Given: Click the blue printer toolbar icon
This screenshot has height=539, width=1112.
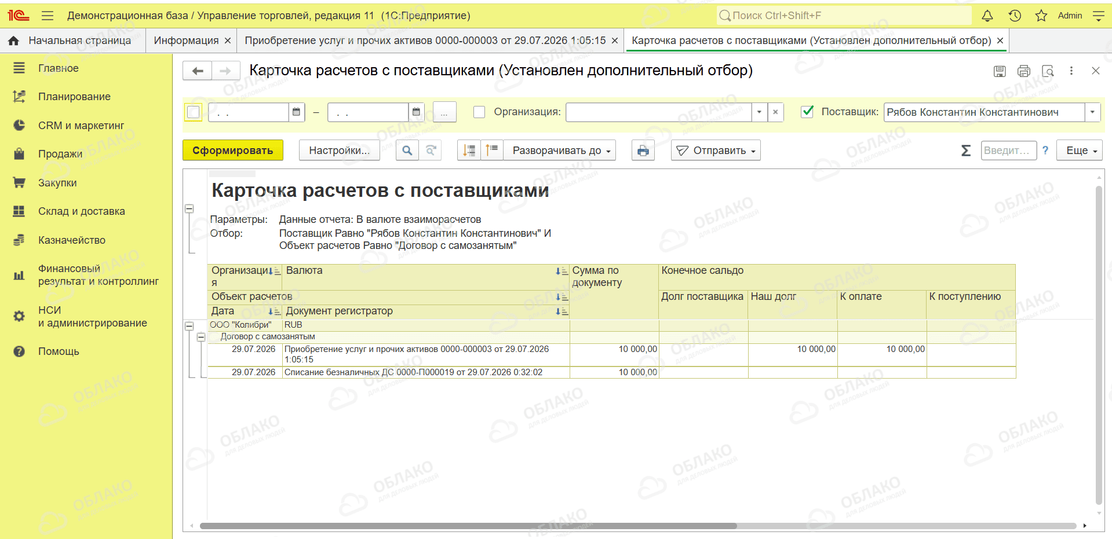Looking at the screenshot, I should 643,151.
